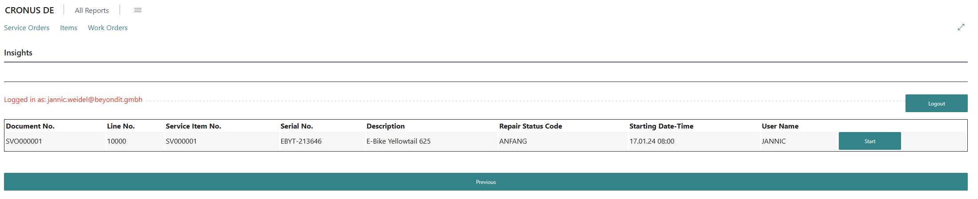Start the SVO000001 service order line
This screenshot has height=199, width=978.
tap(869, 141)
